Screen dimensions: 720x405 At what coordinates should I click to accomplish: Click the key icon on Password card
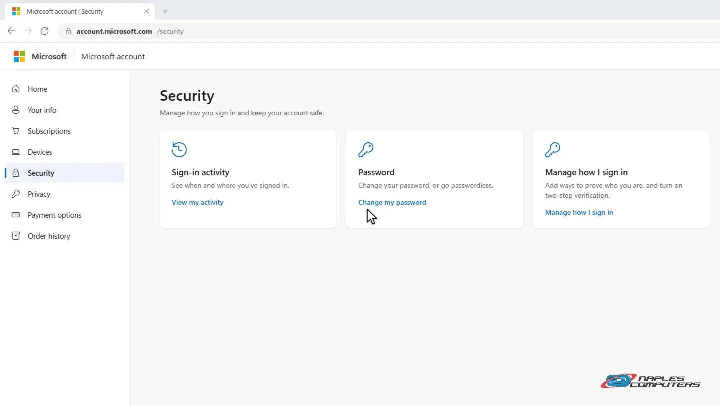[366, 149]
